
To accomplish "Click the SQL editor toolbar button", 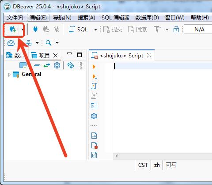I will pyautogui.click(x=78, y=30).
